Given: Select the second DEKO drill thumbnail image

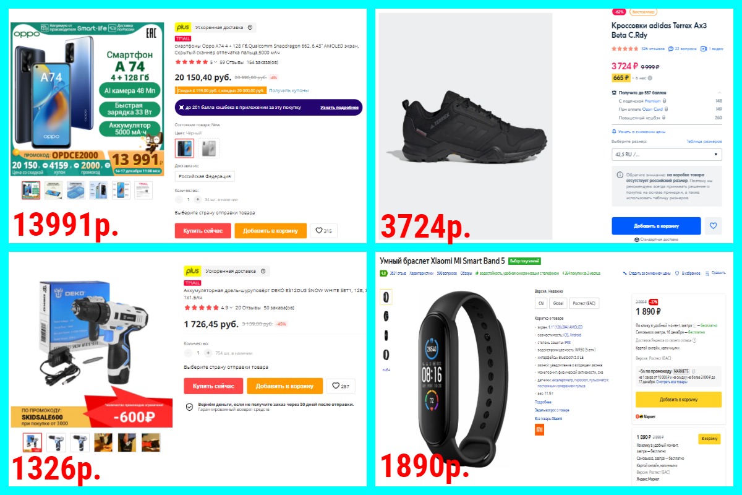Looking at the screenshot, I should pos(55,442).
